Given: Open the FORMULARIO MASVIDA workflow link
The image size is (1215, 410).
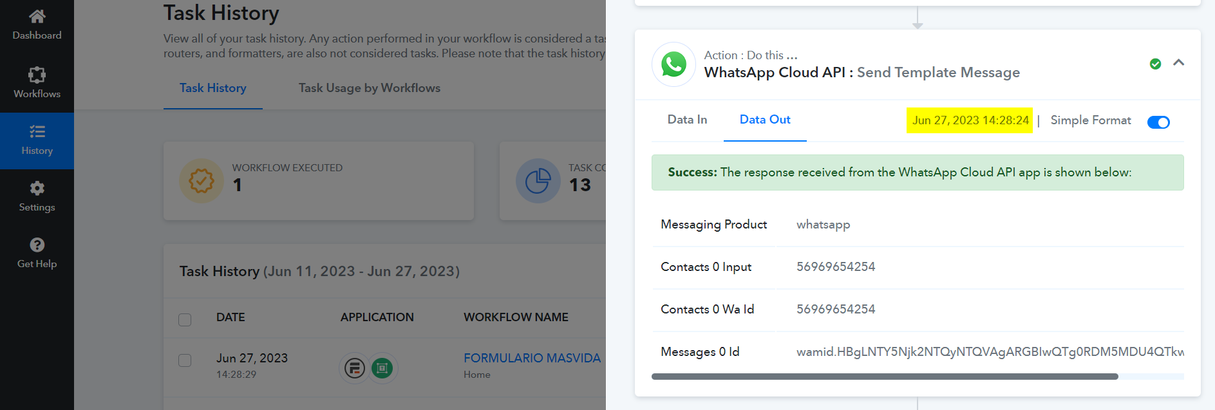Looking at the screenshot, I should pos(532,358).
